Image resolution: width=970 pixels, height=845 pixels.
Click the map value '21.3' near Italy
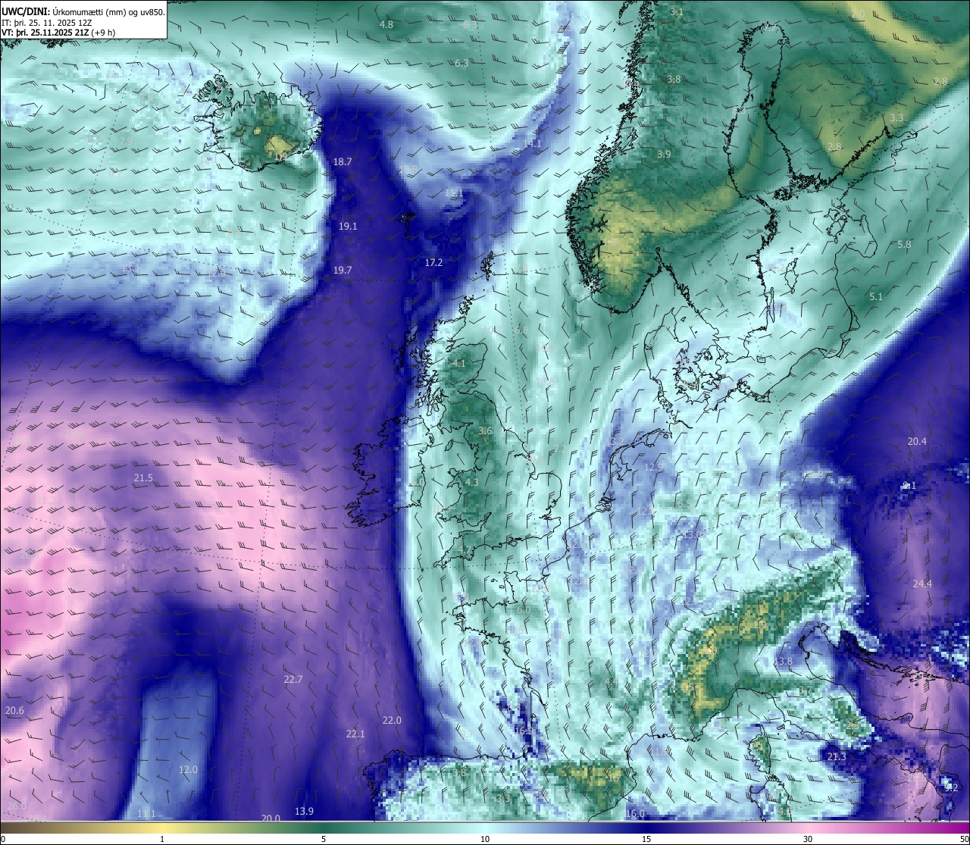[837, 757]
